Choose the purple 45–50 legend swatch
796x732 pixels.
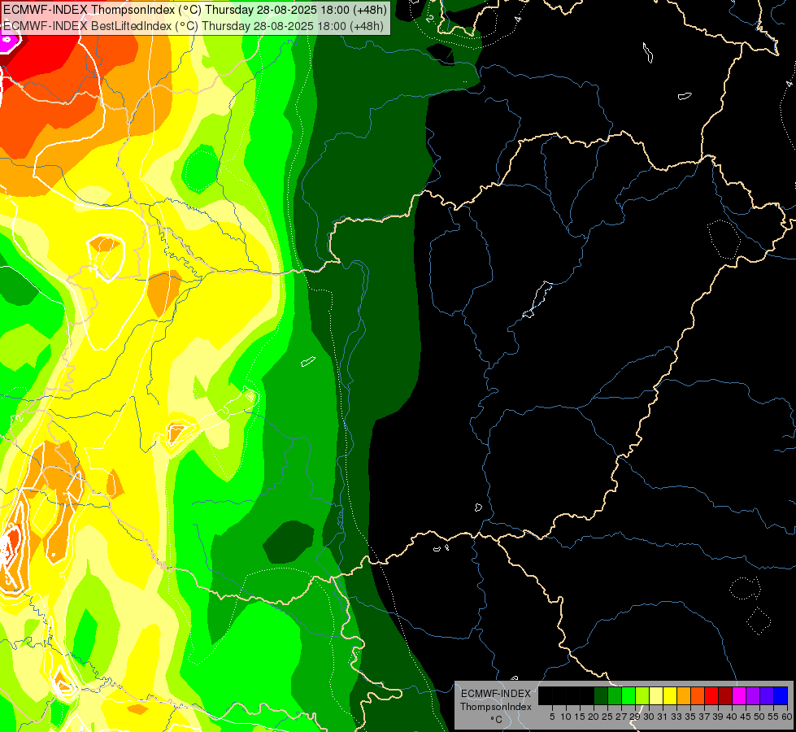click(x=754, y=695)
